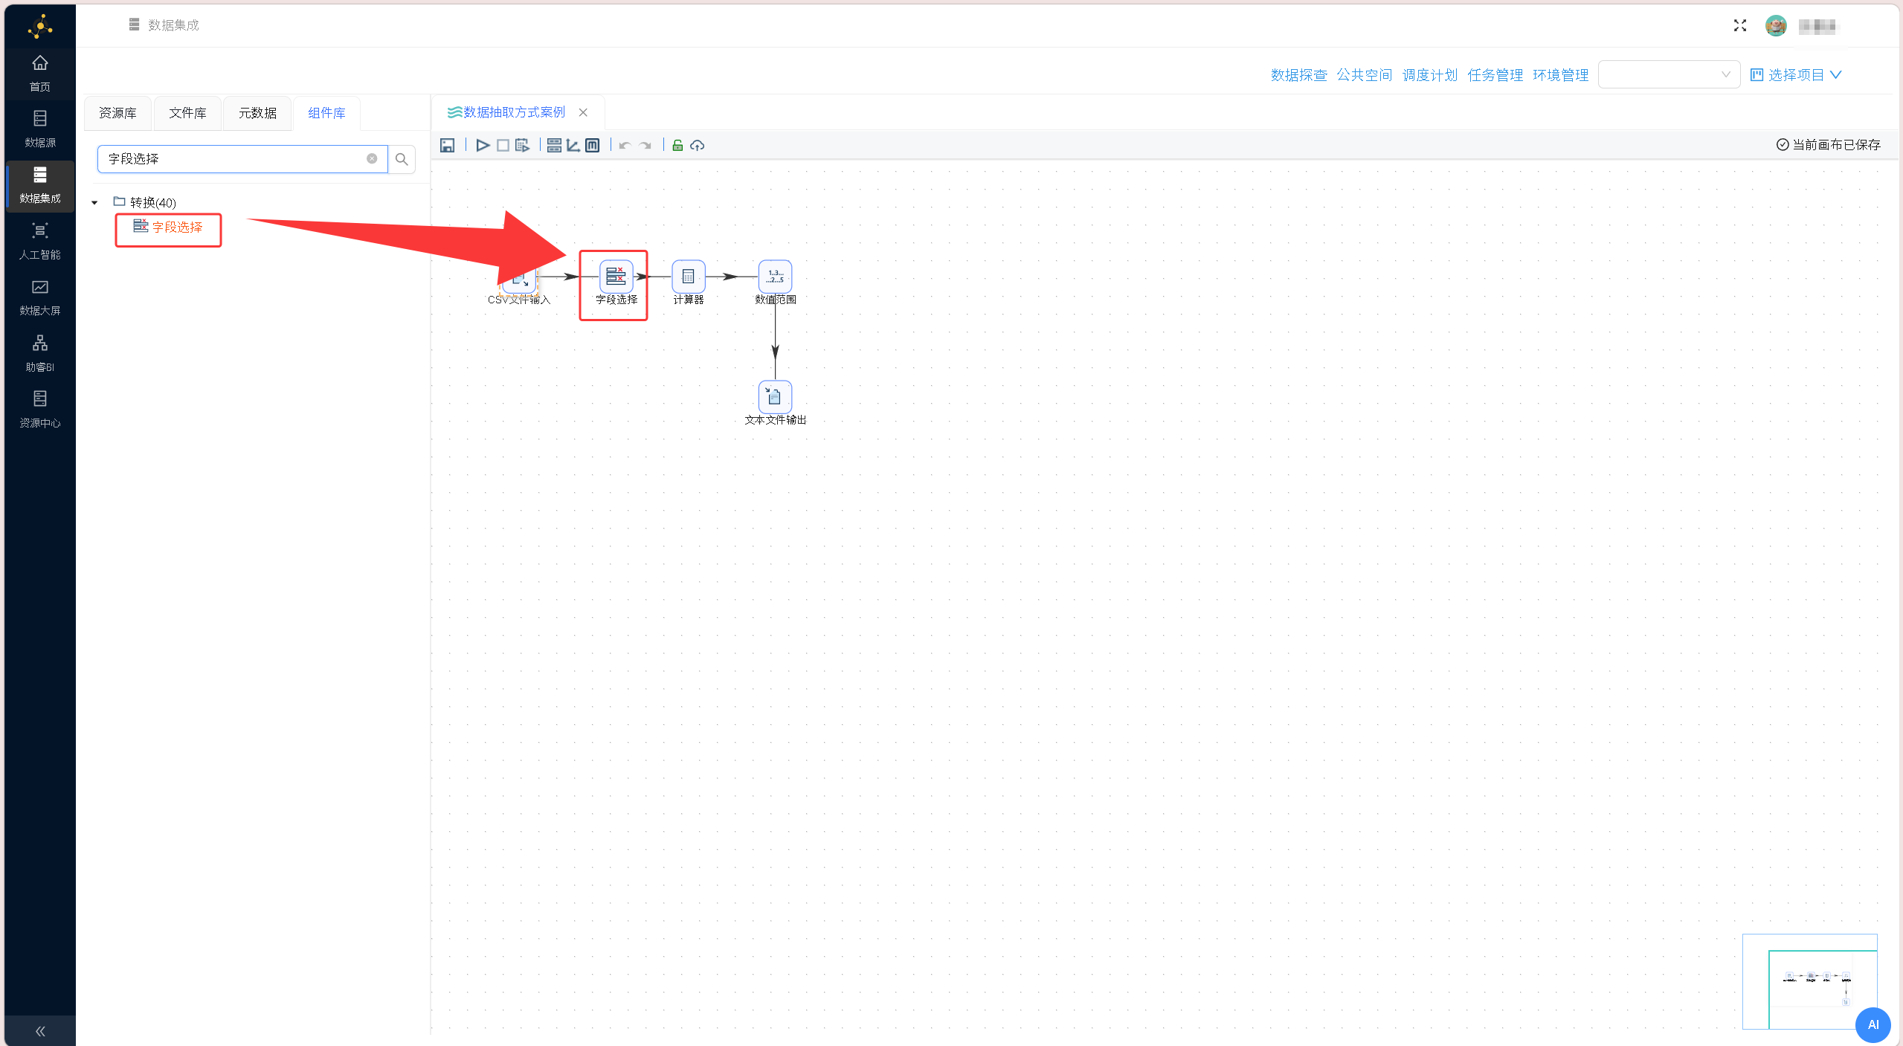Collapse the left sidebar
Viewport: 1903px width, 1046px height.
40,1031
